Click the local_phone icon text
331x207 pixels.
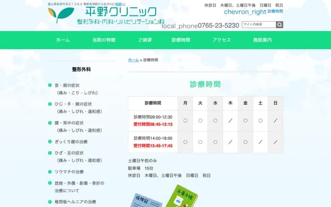(x=179, y=26)
